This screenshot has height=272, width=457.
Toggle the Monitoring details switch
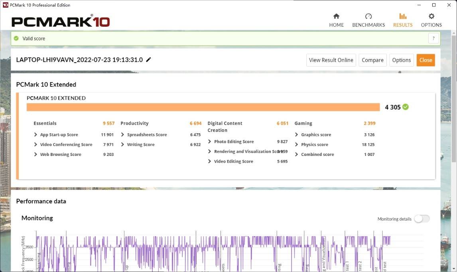(x=422, y=219)
